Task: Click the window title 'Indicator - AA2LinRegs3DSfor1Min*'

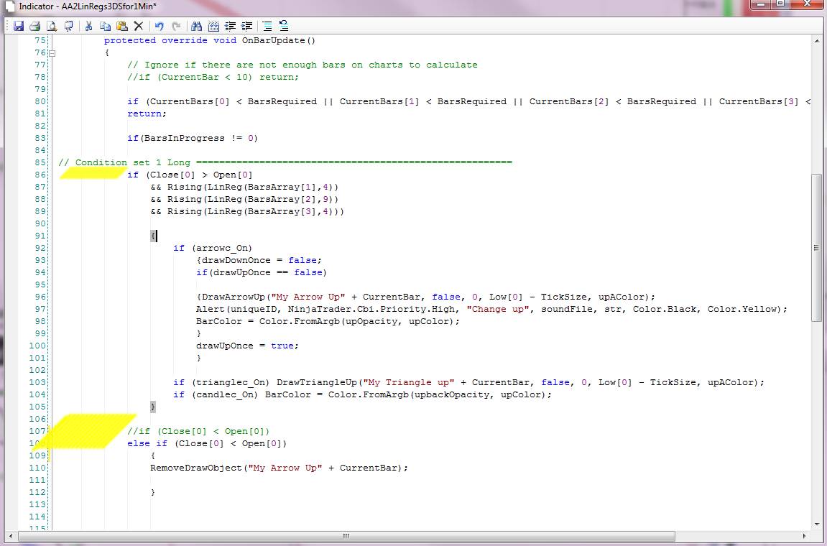Action: tap(88, 6)
